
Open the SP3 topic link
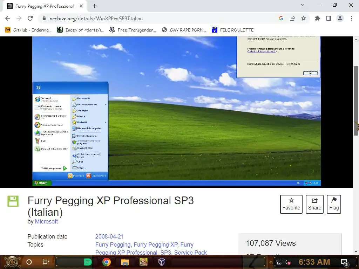coord(166,253)
